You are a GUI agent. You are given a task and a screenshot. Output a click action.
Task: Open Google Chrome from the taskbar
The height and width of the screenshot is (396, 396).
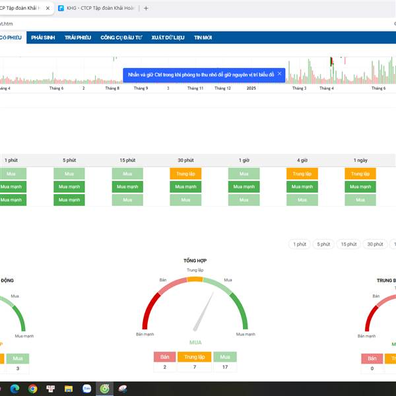click(x=32, y=389)
